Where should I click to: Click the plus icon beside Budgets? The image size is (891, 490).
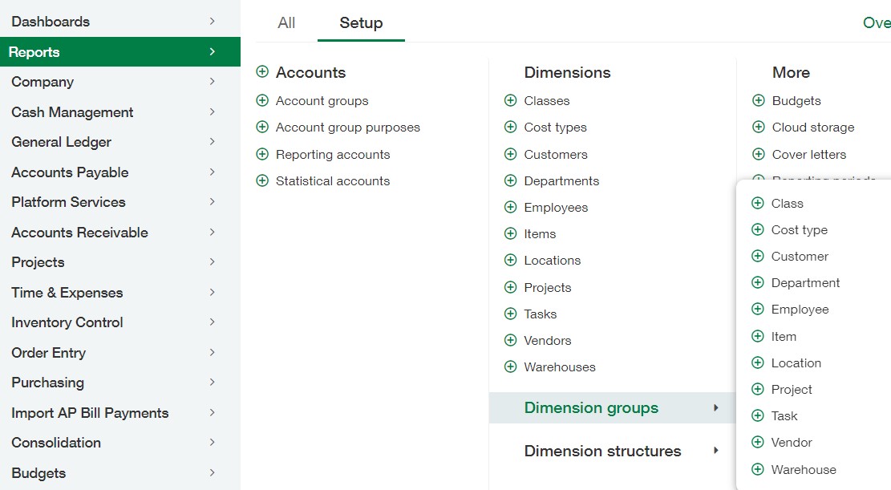[759, 101]
